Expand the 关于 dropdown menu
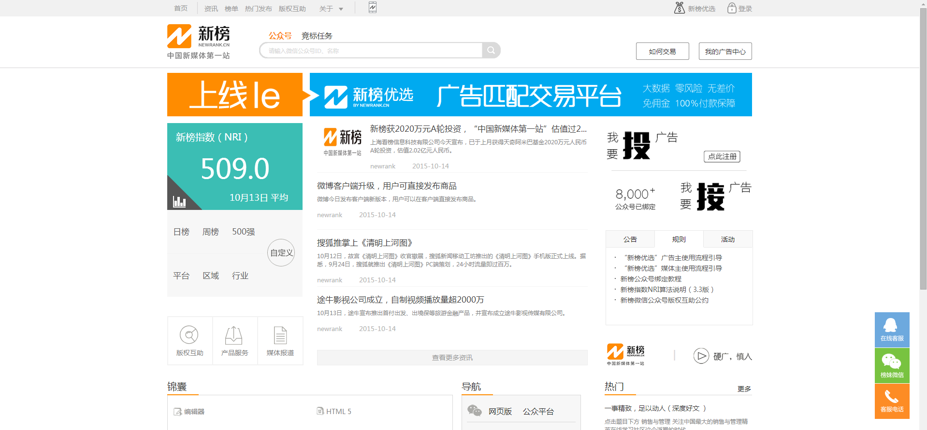The width and height of the screenshot is (927, 430). click(331, 9)
